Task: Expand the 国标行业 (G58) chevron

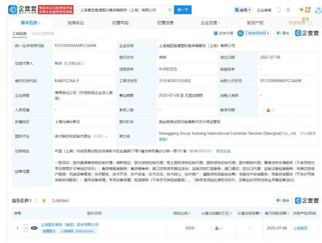Action: click(x=106, y=137)
